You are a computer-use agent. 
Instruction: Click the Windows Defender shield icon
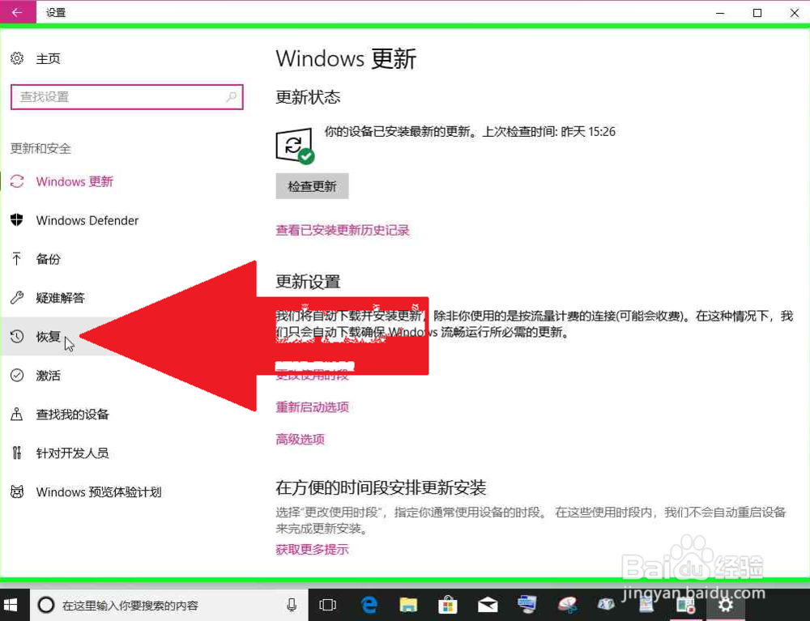(17, 220)
